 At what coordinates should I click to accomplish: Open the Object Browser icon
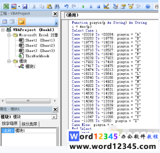pos(131,6)
